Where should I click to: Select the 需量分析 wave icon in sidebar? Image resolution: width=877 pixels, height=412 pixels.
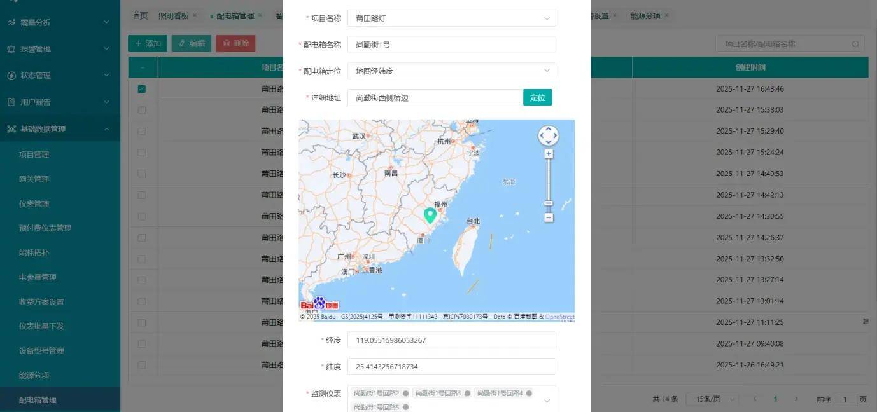12,22
